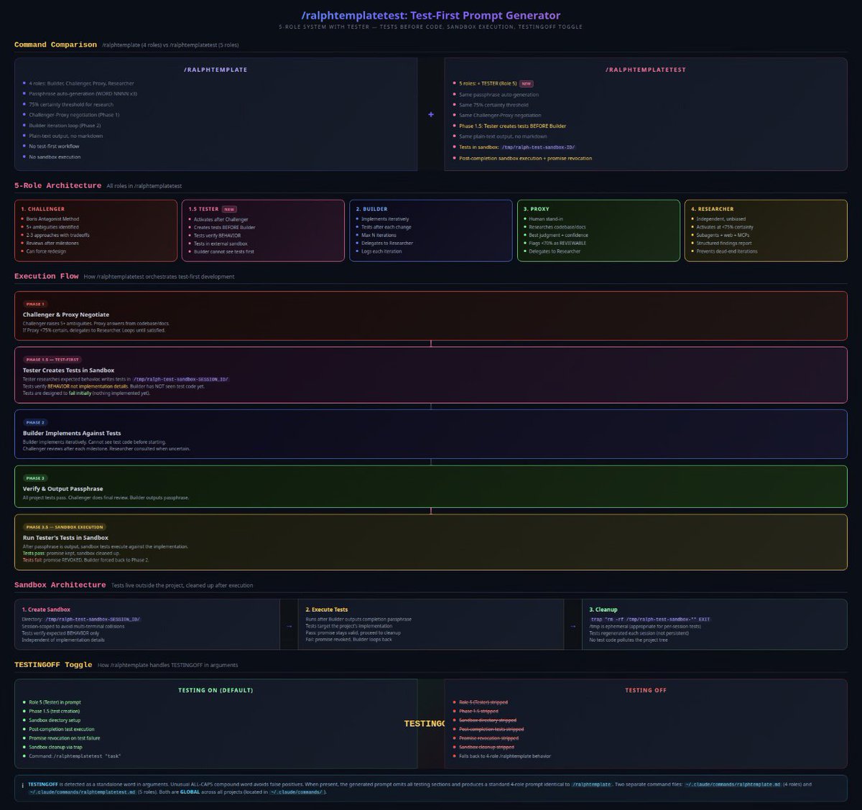862x810 pixels.
Task: Select the PHASE 2 badge
Action: (34, 422)
